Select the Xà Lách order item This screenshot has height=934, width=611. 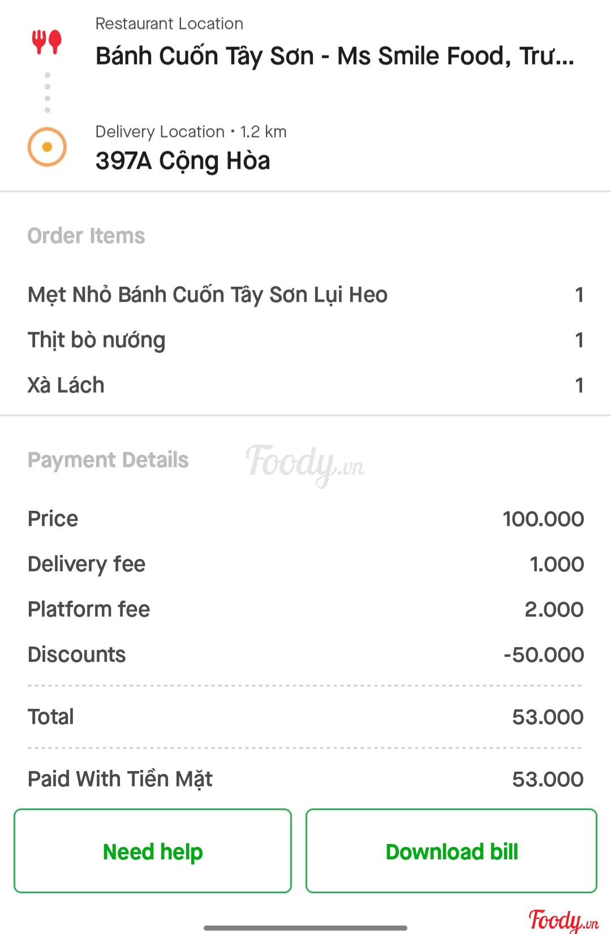[66, 385]
